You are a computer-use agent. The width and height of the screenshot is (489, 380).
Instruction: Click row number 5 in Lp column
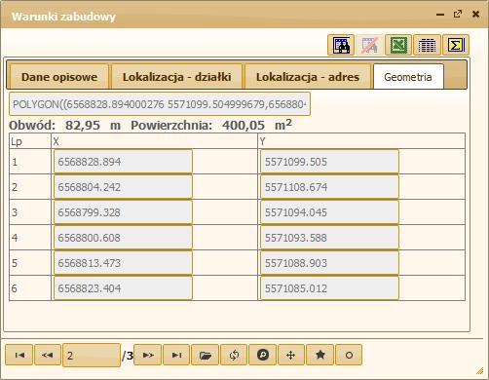15,263
